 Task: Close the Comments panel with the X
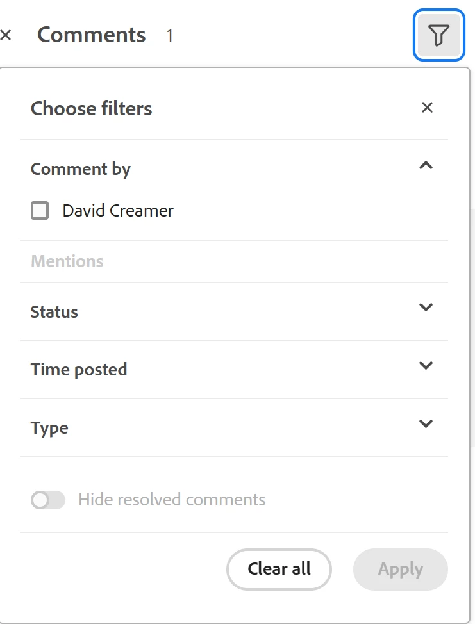(x=6, y=35)
